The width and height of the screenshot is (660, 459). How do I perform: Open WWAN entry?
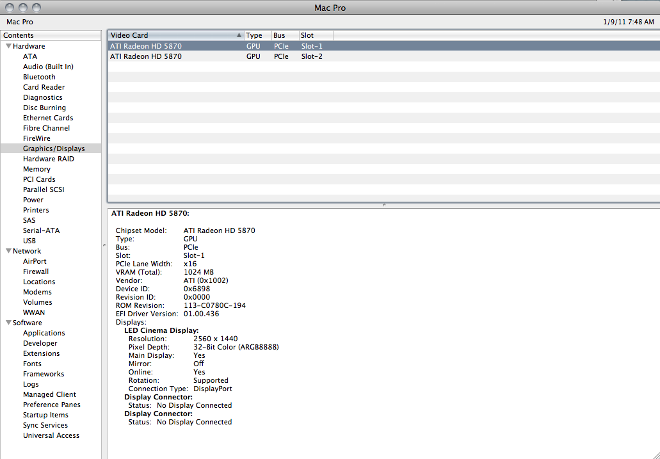[34, 312]
